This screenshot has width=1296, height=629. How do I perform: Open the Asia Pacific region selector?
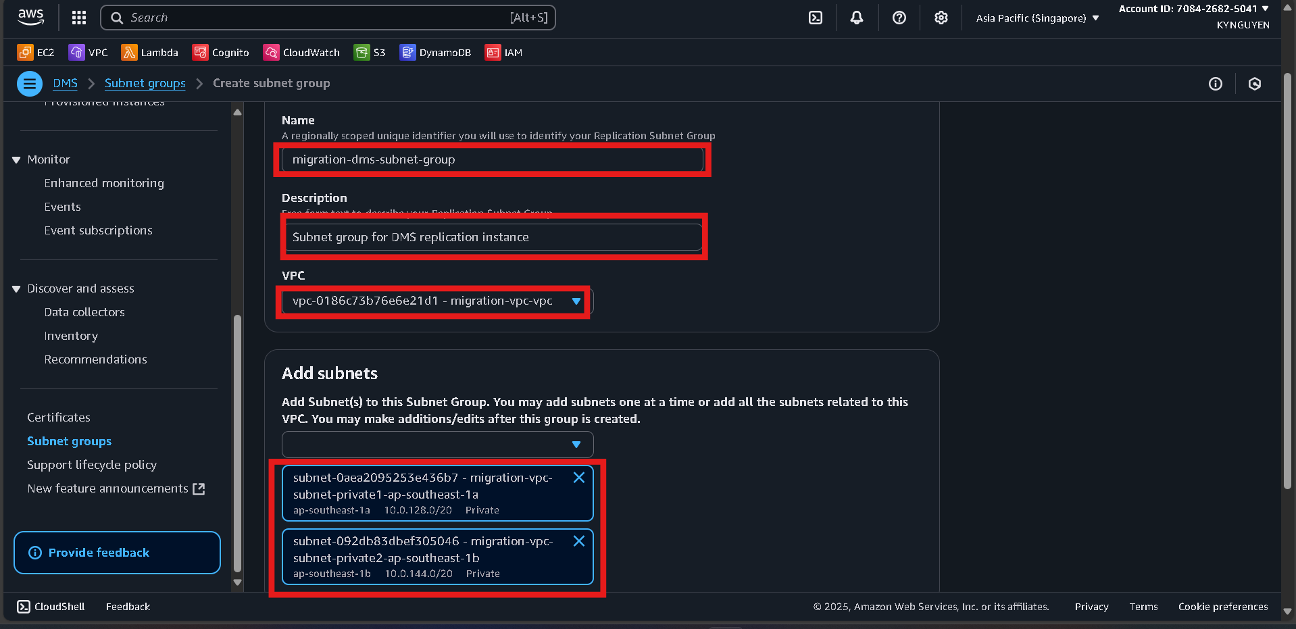1036,18
